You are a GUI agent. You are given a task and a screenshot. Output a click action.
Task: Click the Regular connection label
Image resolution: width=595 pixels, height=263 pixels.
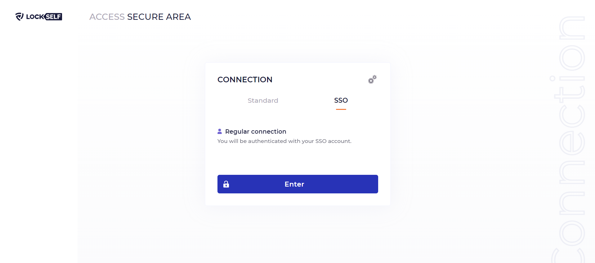(x=256, y=131)
